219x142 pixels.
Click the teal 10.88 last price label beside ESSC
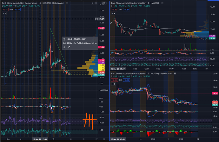click(x=102, y=75)
